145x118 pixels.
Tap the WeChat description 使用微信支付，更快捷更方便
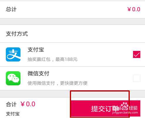coord(58,83)
